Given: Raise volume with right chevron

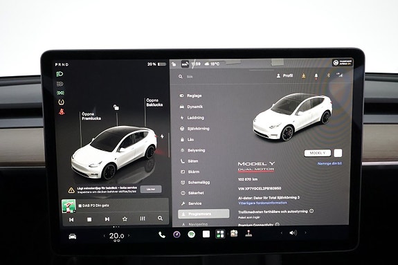Looking at the screenshot, I should [305, 232].
